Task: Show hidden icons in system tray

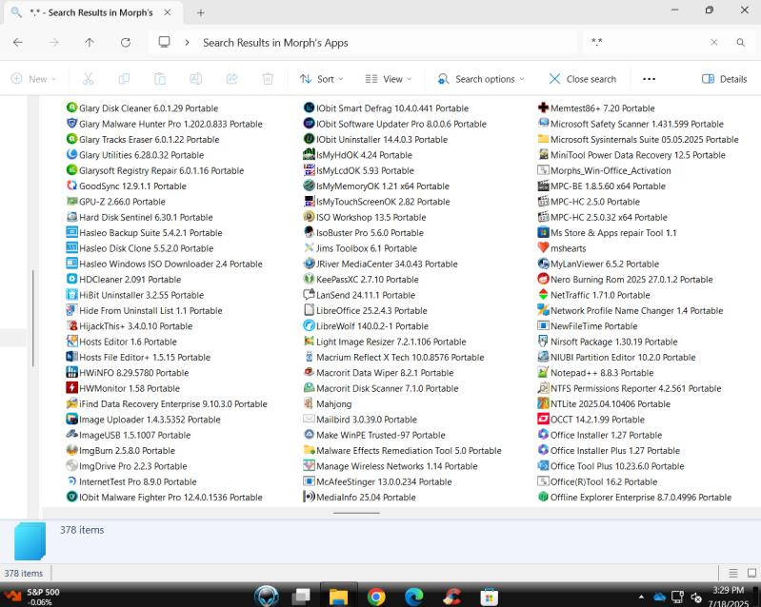Action: coord(641,597)
